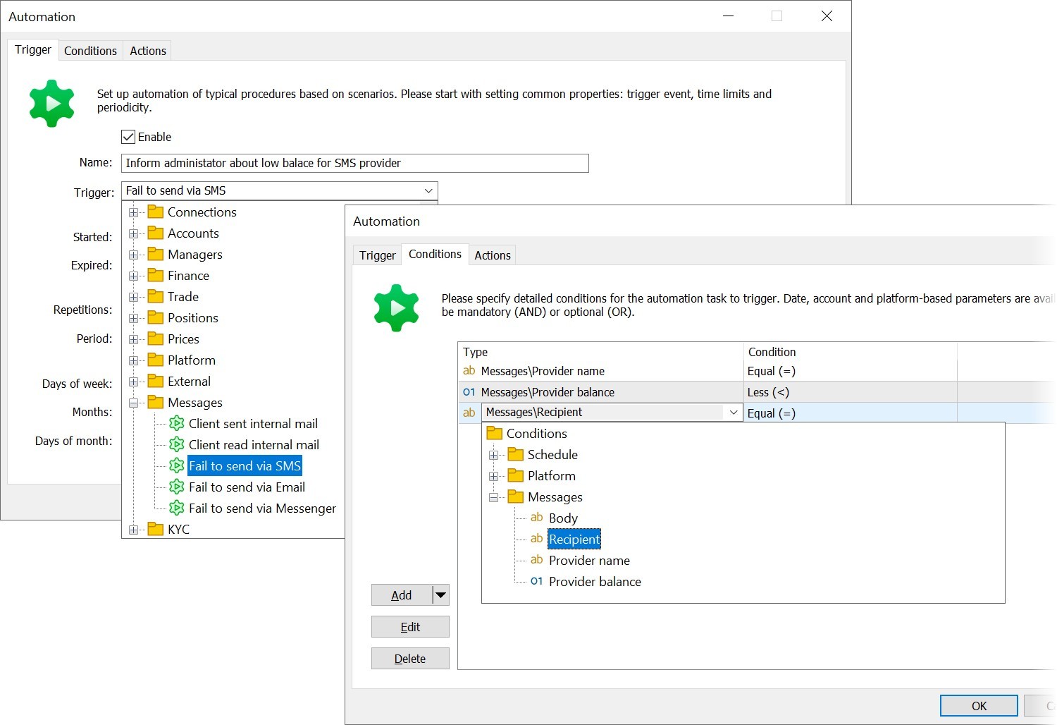Select Provider name in conditions tree

click(589, 561)
